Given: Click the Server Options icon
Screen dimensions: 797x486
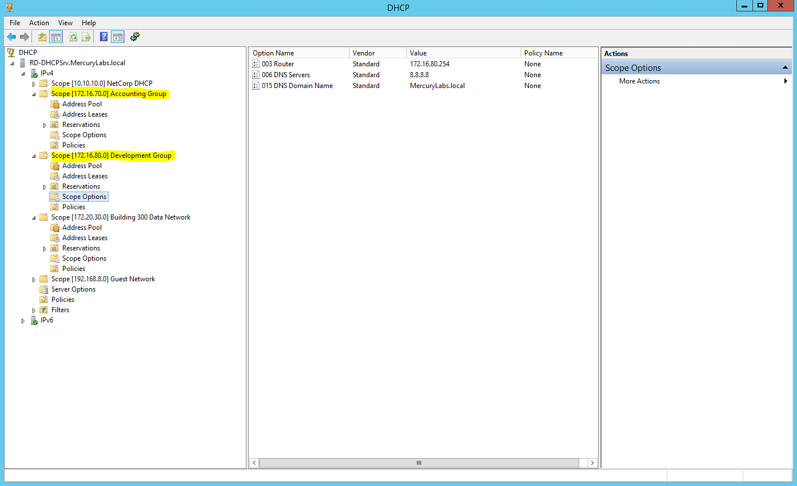Looking at the screenshot, I should click(x=44, y=289).
